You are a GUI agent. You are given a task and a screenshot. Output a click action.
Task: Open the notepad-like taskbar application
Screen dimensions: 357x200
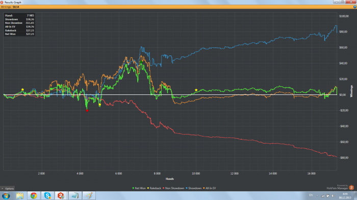(x=75, y=196)
